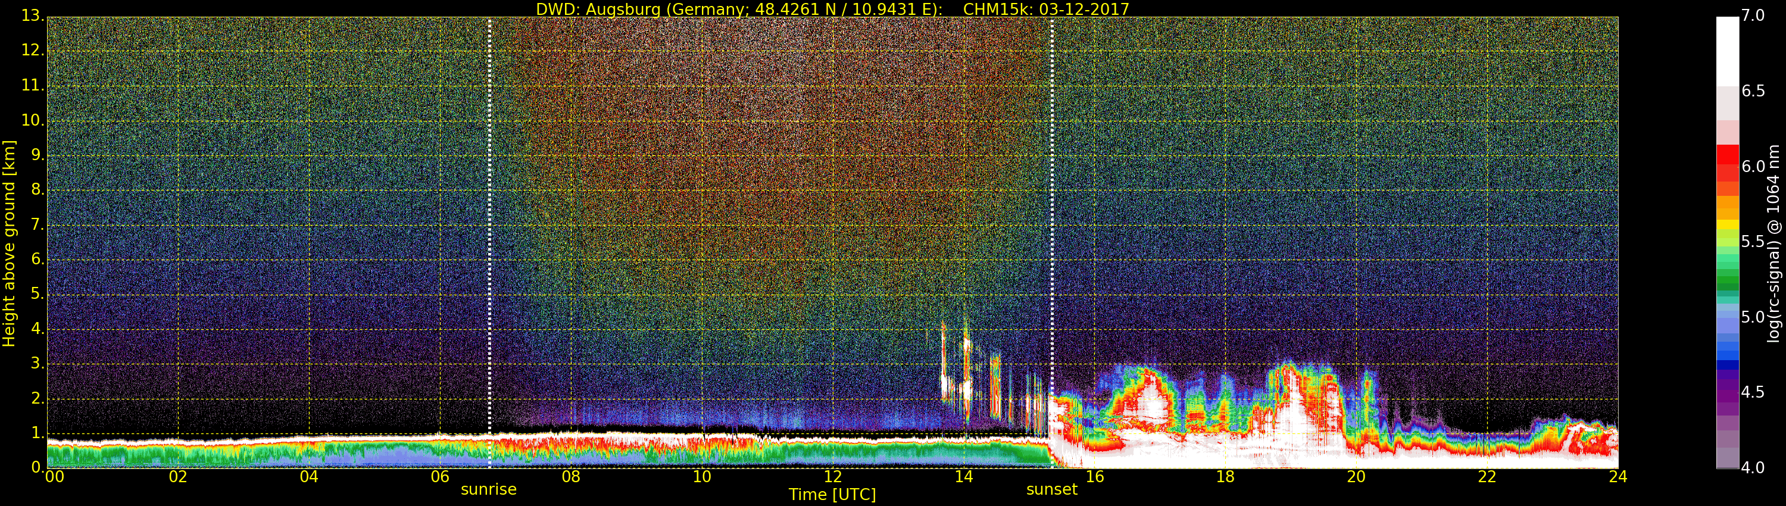
Task: Click the "5.5" colorbar tick label
Action: pos(1753,241)
